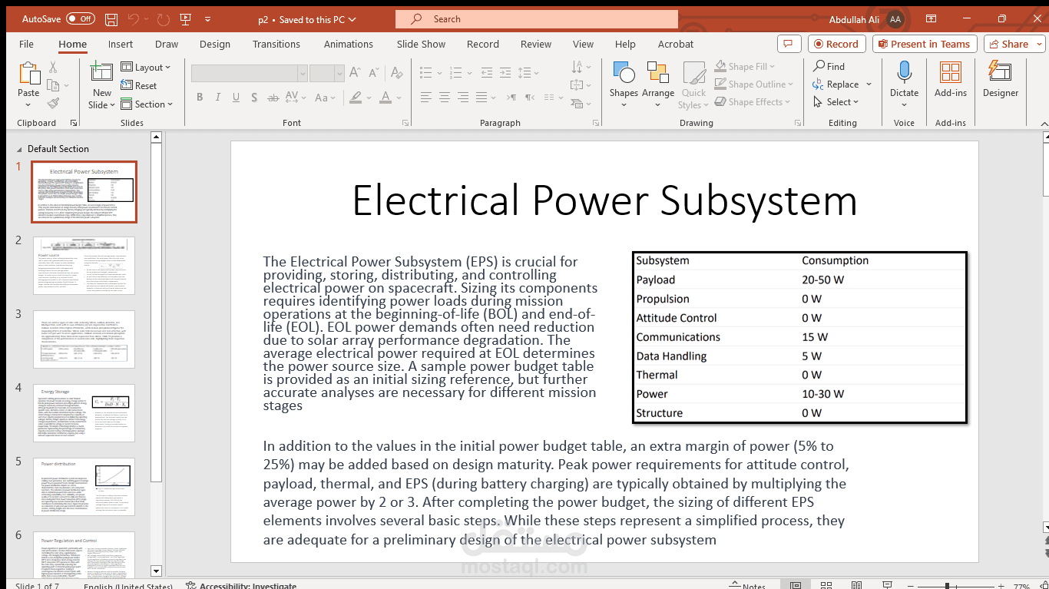Align text left in Paragraph group
The image size is (1049, 589).
tap(426, 98)
